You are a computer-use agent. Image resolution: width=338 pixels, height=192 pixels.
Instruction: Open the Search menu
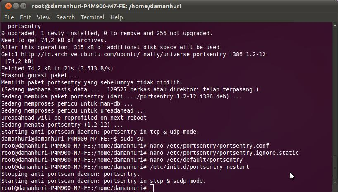coord(65,17)
